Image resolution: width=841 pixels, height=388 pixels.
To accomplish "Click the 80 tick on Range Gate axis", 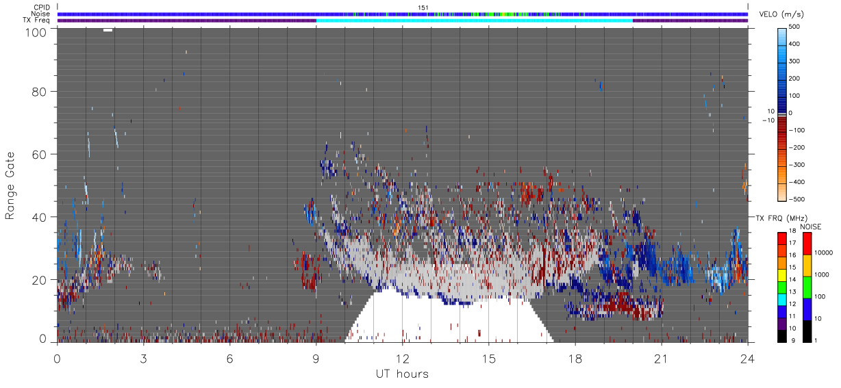I will (40, 91).
